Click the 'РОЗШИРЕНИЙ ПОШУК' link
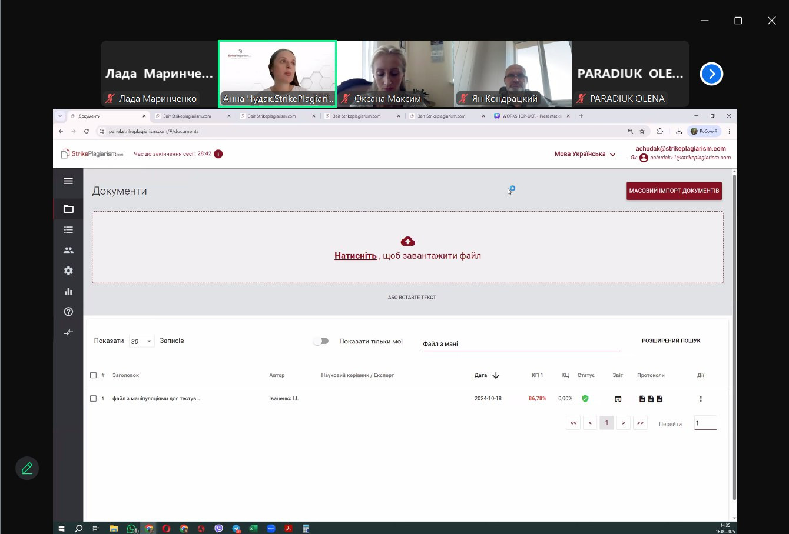 [x=671, y=341]
